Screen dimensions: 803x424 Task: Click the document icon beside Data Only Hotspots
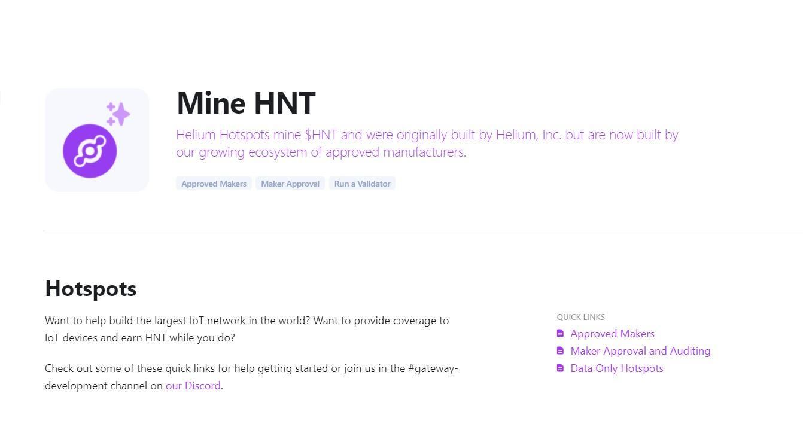coord(560,368)
